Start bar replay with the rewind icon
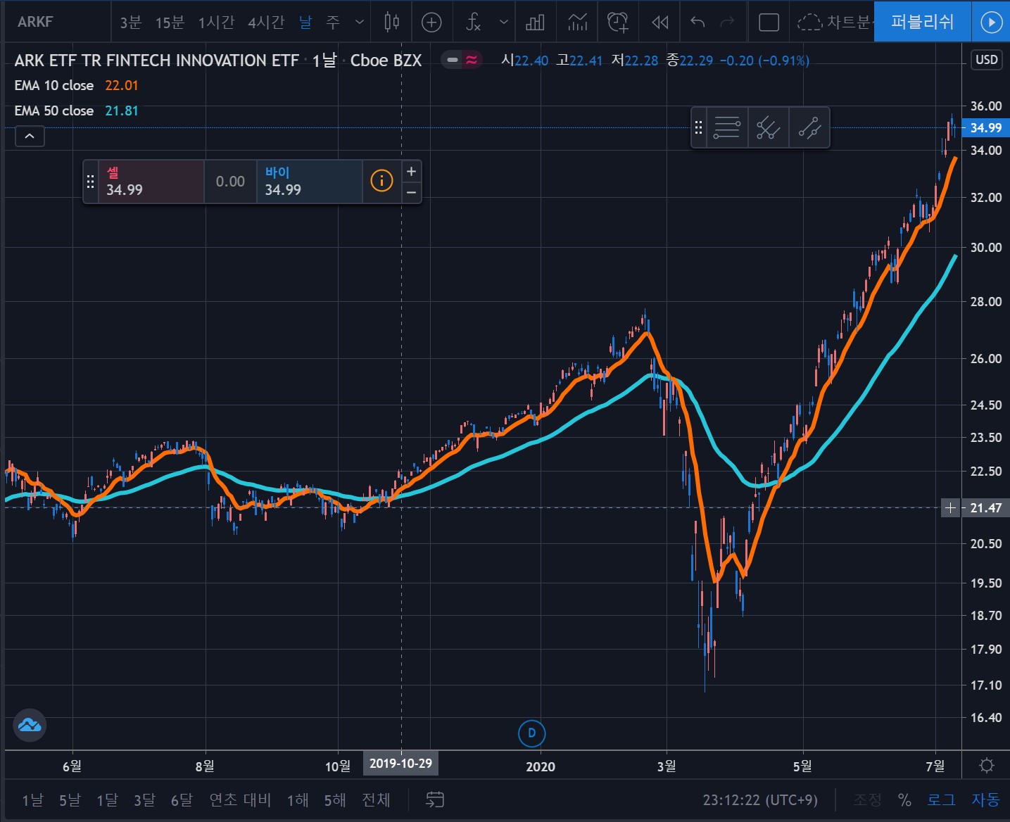The width and height of the screenshot is (1010, 822). coord(659,23)
